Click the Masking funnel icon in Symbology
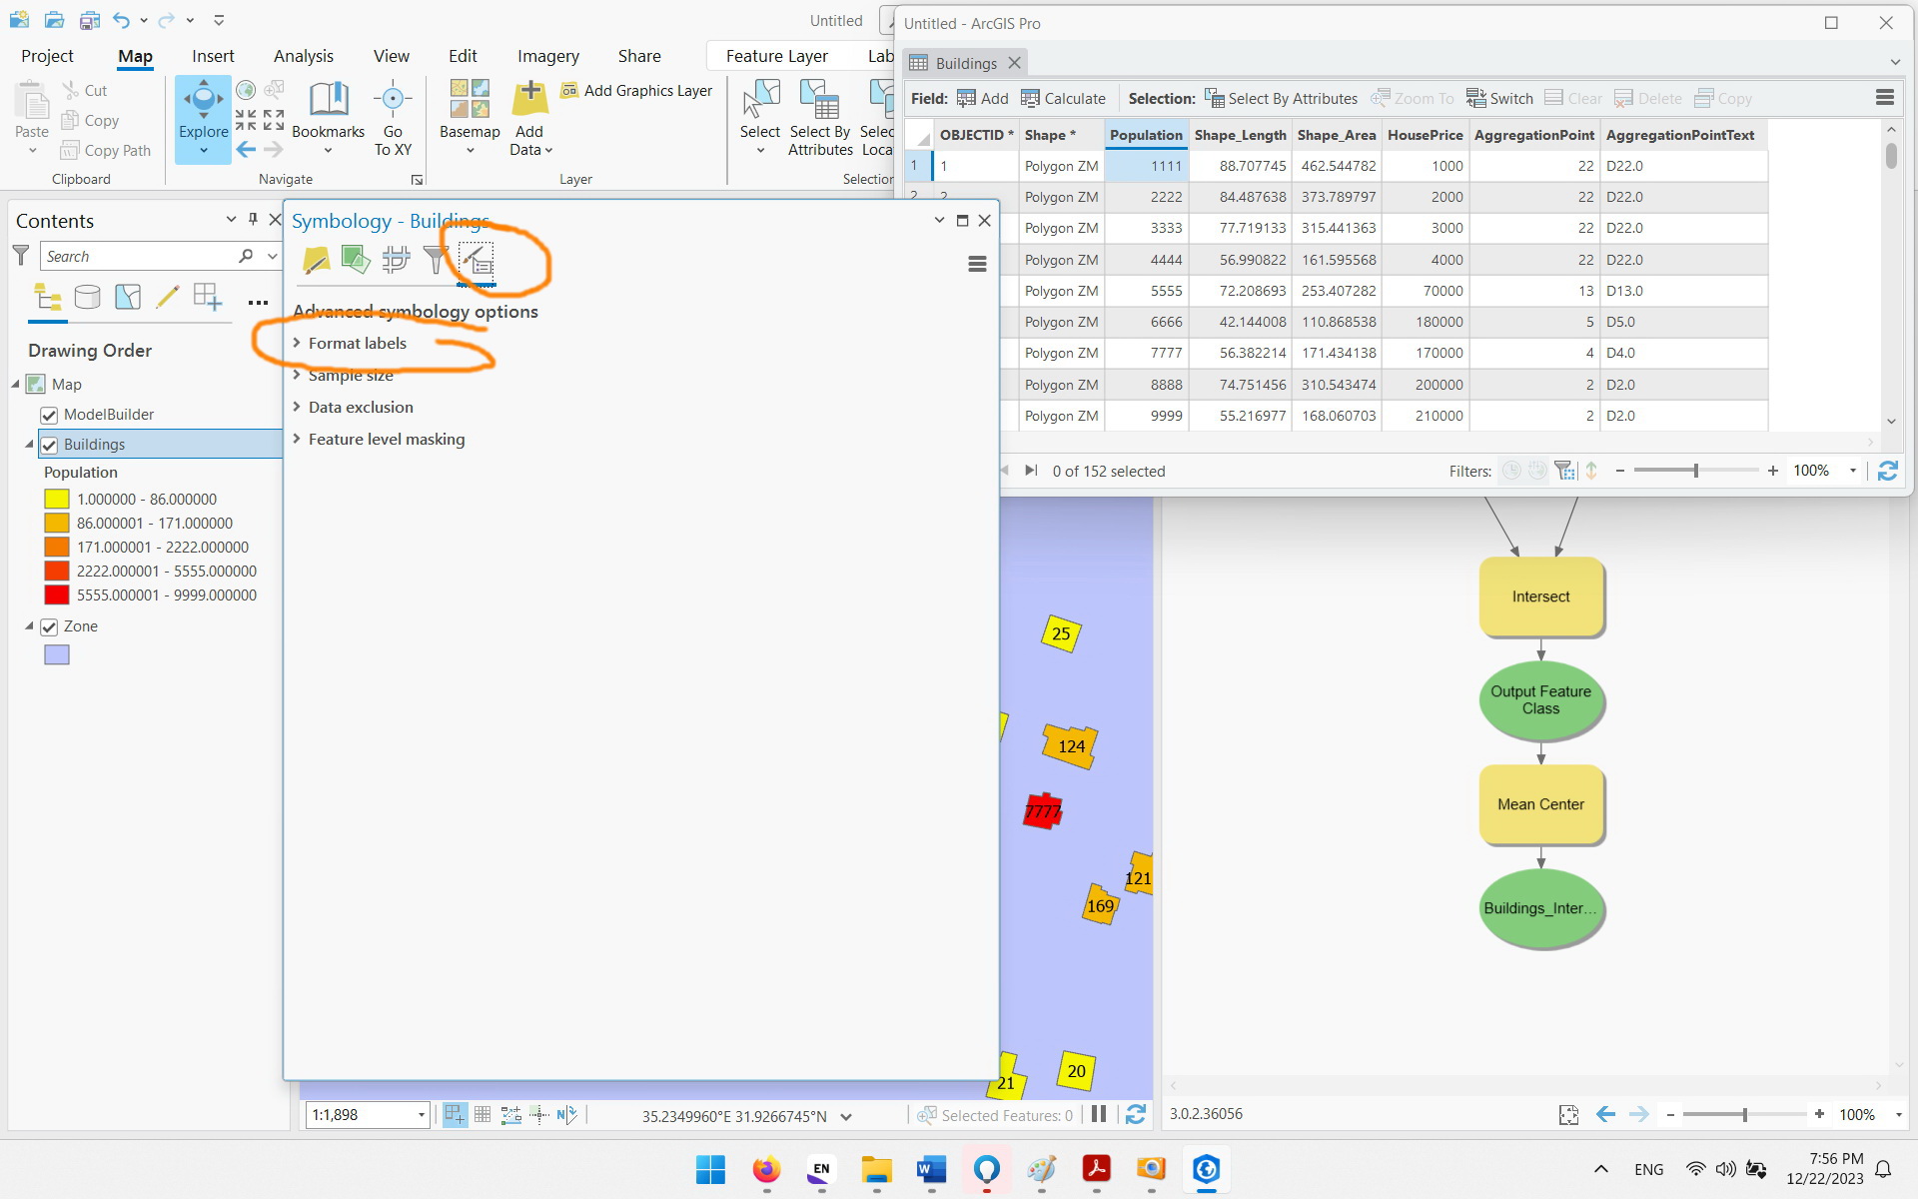The height and width of the screenshot is (1199, 1918). point(436,261)
